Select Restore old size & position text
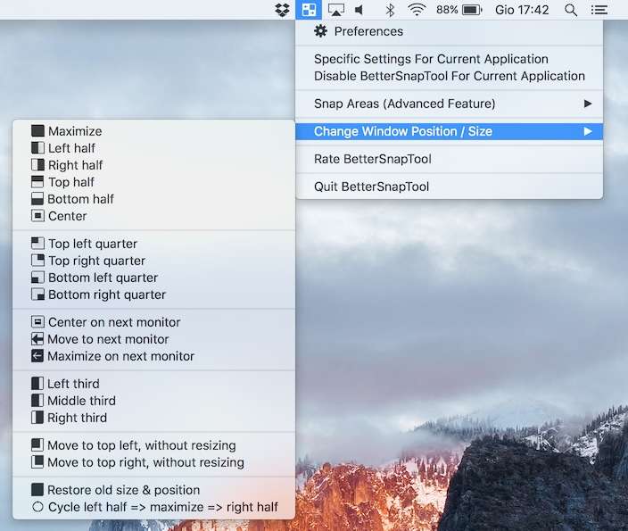628x531 pixels. tap(124, 490)
